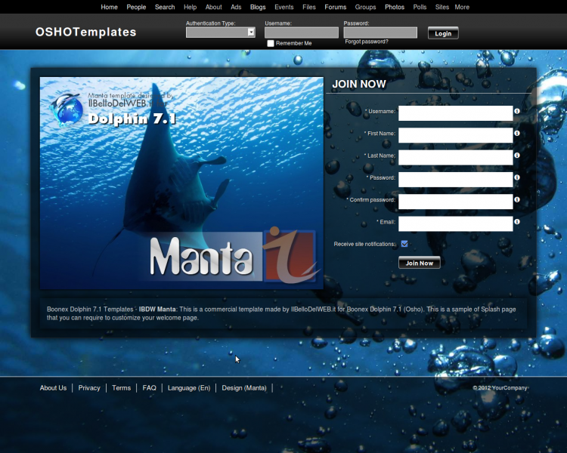
Task: Click the Join form Username input
Action: [456, 113]
